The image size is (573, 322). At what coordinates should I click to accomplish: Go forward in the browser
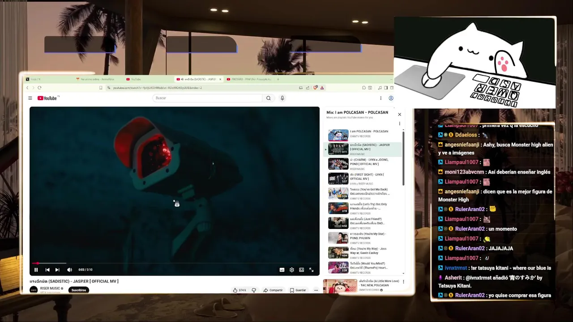(33, 88)
